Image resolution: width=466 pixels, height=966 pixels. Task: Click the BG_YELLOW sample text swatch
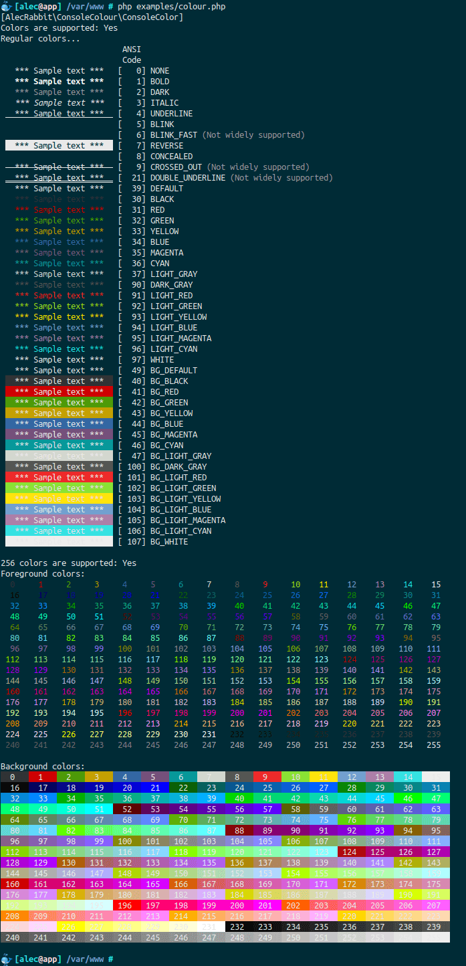pyautogui.click(x=59, y=413)
